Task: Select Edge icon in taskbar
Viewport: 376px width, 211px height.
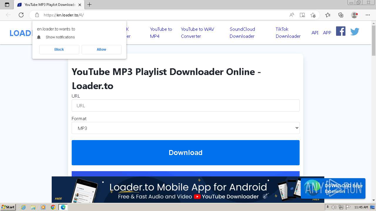Action: click(x=63, y=207)
